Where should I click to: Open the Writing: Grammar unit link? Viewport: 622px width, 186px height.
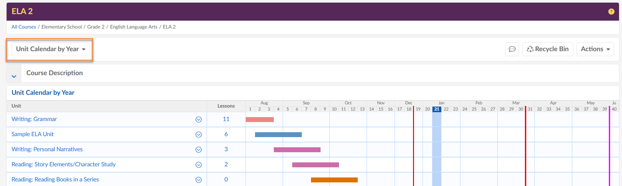(34, 119)
